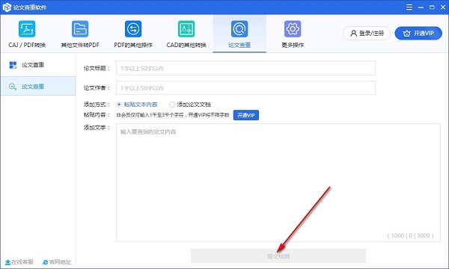Select 论文查重 sidebar heading with grid icon
The image size is (449, 269).
38,65
